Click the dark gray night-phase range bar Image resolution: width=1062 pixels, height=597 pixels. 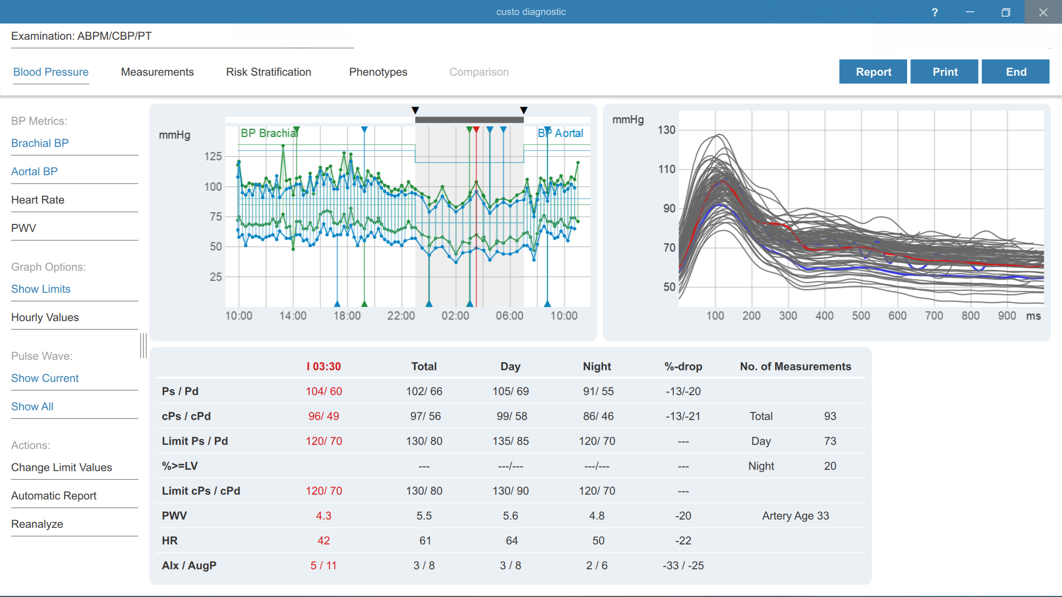[470, 120]
